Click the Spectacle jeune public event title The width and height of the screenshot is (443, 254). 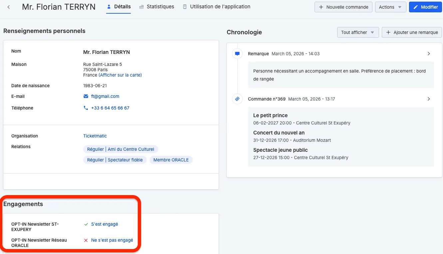[x=281, y=150]
